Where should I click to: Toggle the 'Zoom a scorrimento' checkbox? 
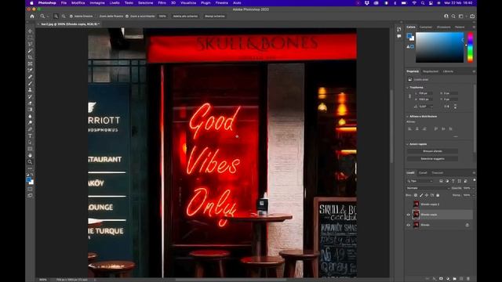127,16
